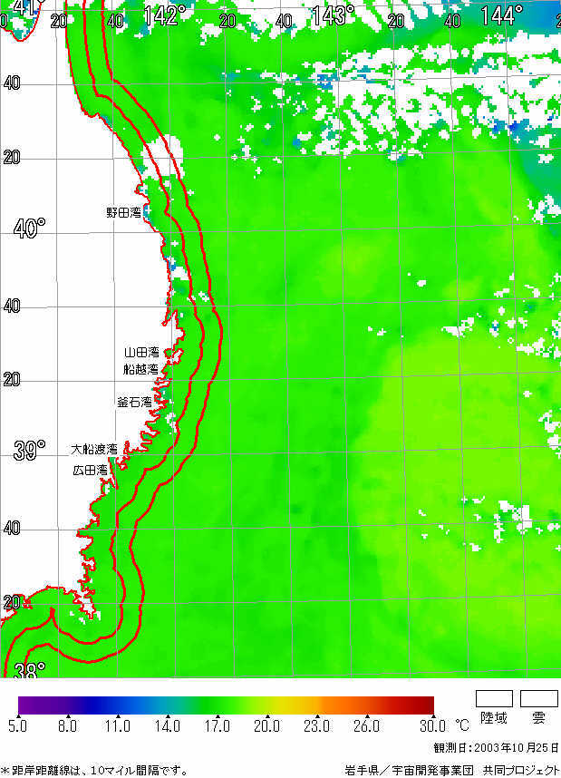
Task: Click the 40° latitude label
Action: click(x=29, y=229)
